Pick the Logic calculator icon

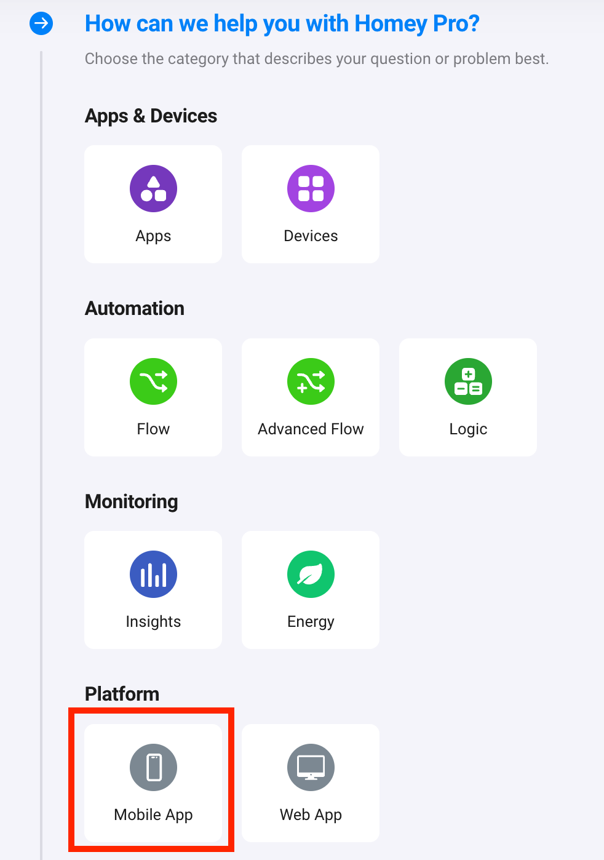468,381
